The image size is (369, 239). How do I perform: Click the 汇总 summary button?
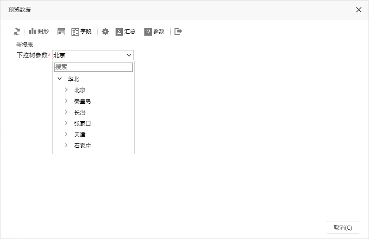[x=125, y=31]
